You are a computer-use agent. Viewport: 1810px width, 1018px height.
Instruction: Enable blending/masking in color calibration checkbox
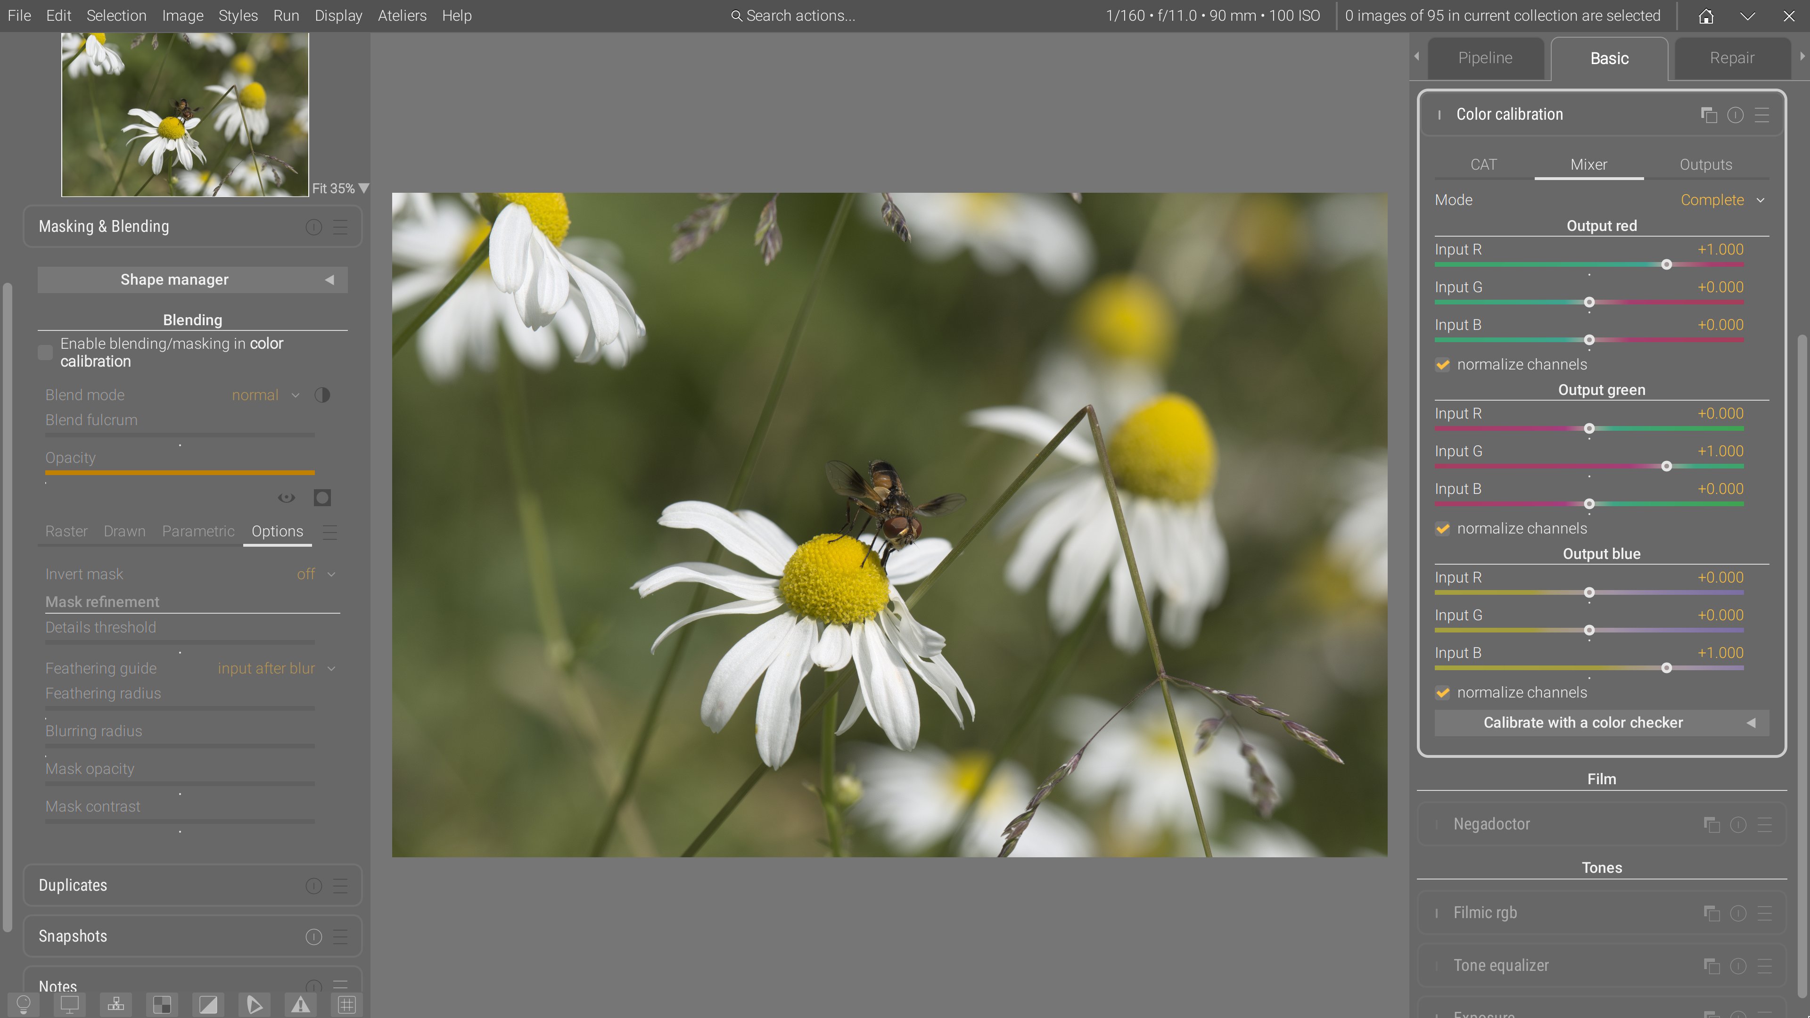(46, 353)
